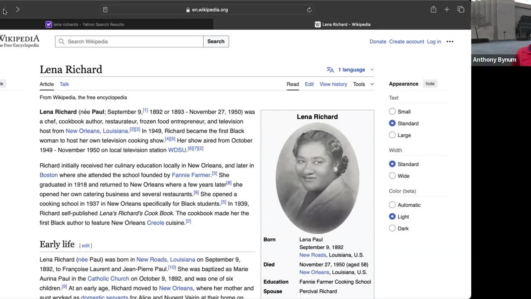Click the née link in Early life
The height and width of the screenshot is (299, 531).
(x=83, y=260)
